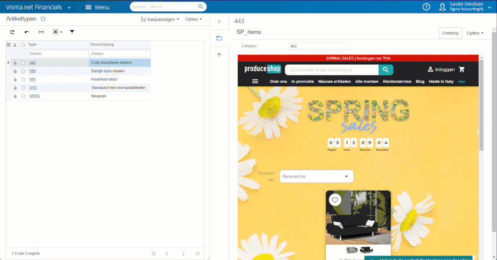Fit columns width icon in toolbar
Image resolution: width=497 pixels, height=260 pixels.
pos(41,32)
